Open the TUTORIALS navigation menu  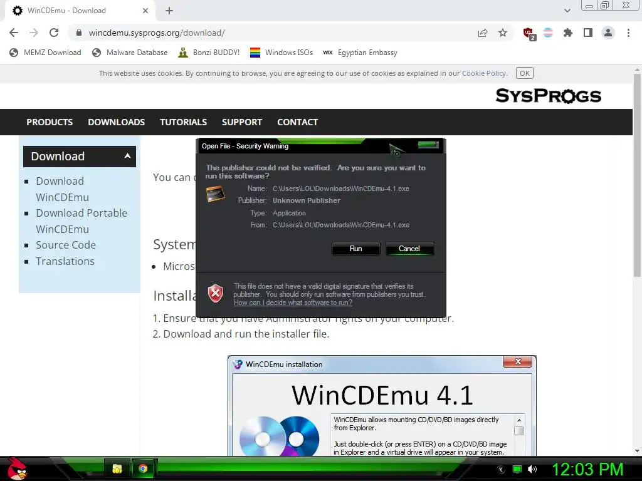(x=183, y=122)
